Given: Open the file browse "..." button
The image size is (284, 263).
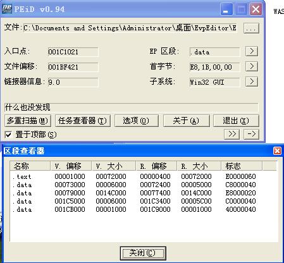Looking at the screenshot, I should [x=251, y=28].
